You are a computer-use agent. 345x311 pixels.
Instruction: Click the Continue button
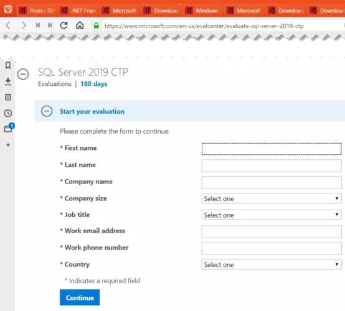tap(80, 297)
